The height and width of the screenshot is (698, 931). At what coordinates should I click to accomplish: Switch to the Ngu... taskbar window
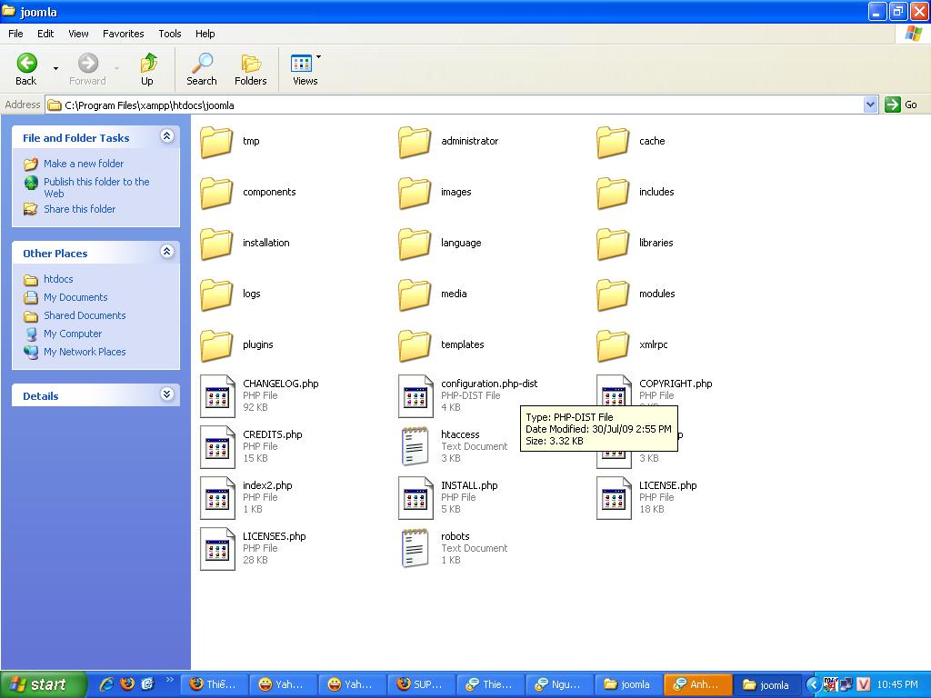pos(559,684)
